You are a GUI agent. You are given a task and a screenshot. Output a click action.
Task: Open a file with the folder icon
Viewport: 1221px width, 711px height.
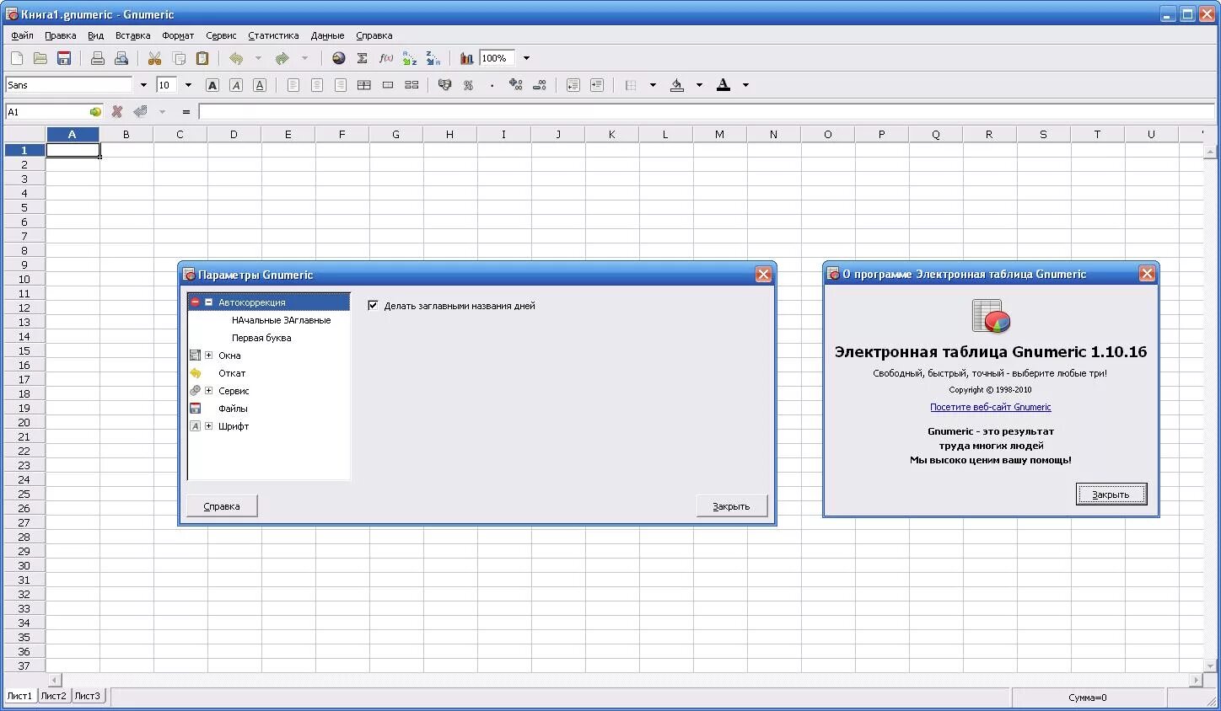point(40,58)
